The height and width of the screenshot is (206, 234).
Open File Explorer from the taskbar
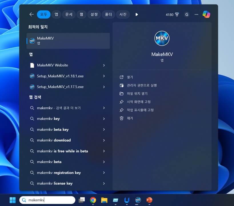tap(104, 200)
